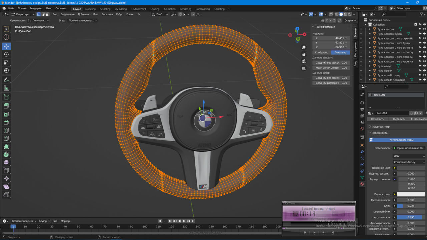
Task: Toggle camera view icon
Action: [x=304, y=61]
